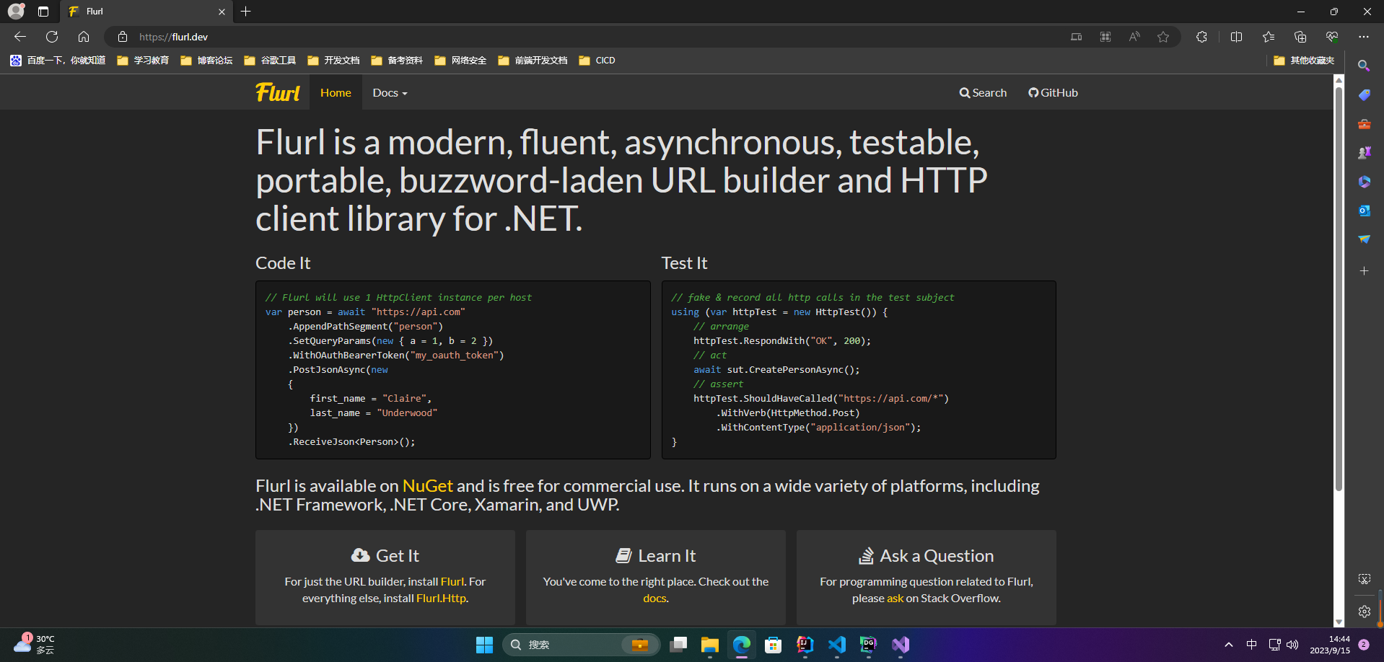The height and width of the screenshot is (662, 1384).
Task: Open the docs link under Learn It
Action: 654,598
